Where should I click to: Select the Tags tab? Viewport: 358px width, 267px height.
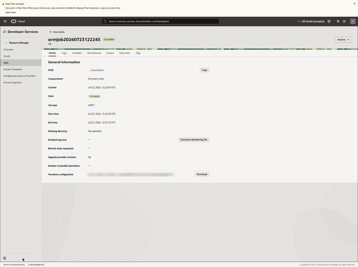click(138, 53)
